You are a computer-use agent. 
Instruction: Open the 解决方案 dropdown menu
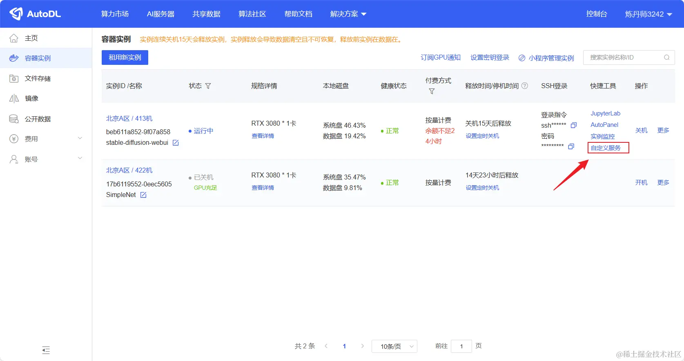(x=348, y=14)
